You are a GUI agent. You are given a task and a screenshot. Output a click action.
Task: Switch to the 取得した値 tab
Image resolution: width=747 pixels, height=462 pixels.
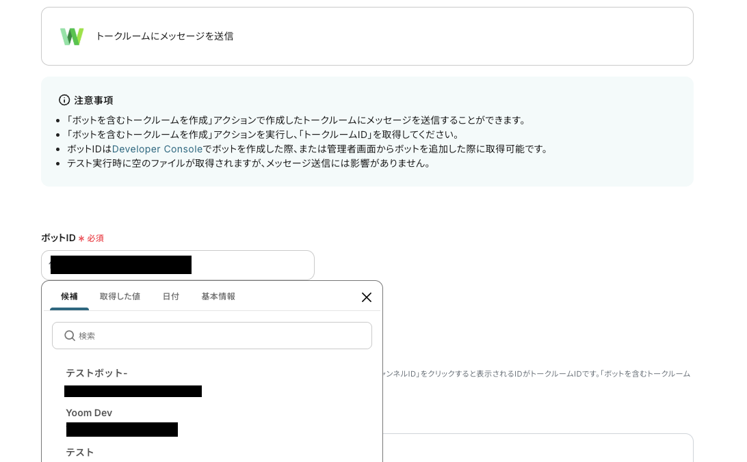120,297
